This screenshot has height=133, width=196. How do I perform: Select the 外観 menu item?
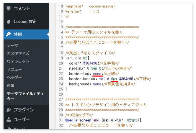[26, 34]
